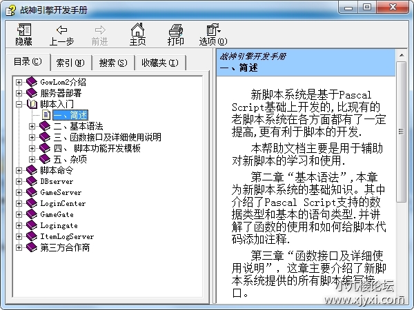The width and height of the screenshot is (414, 310).
Task: Switch to the 搜索 (Search) tab
Action: (x=112, y=63)
